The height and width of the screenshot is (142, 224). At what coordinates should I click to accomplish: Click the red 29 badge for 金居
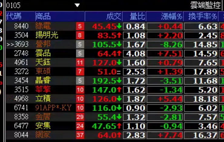point(80,117)
